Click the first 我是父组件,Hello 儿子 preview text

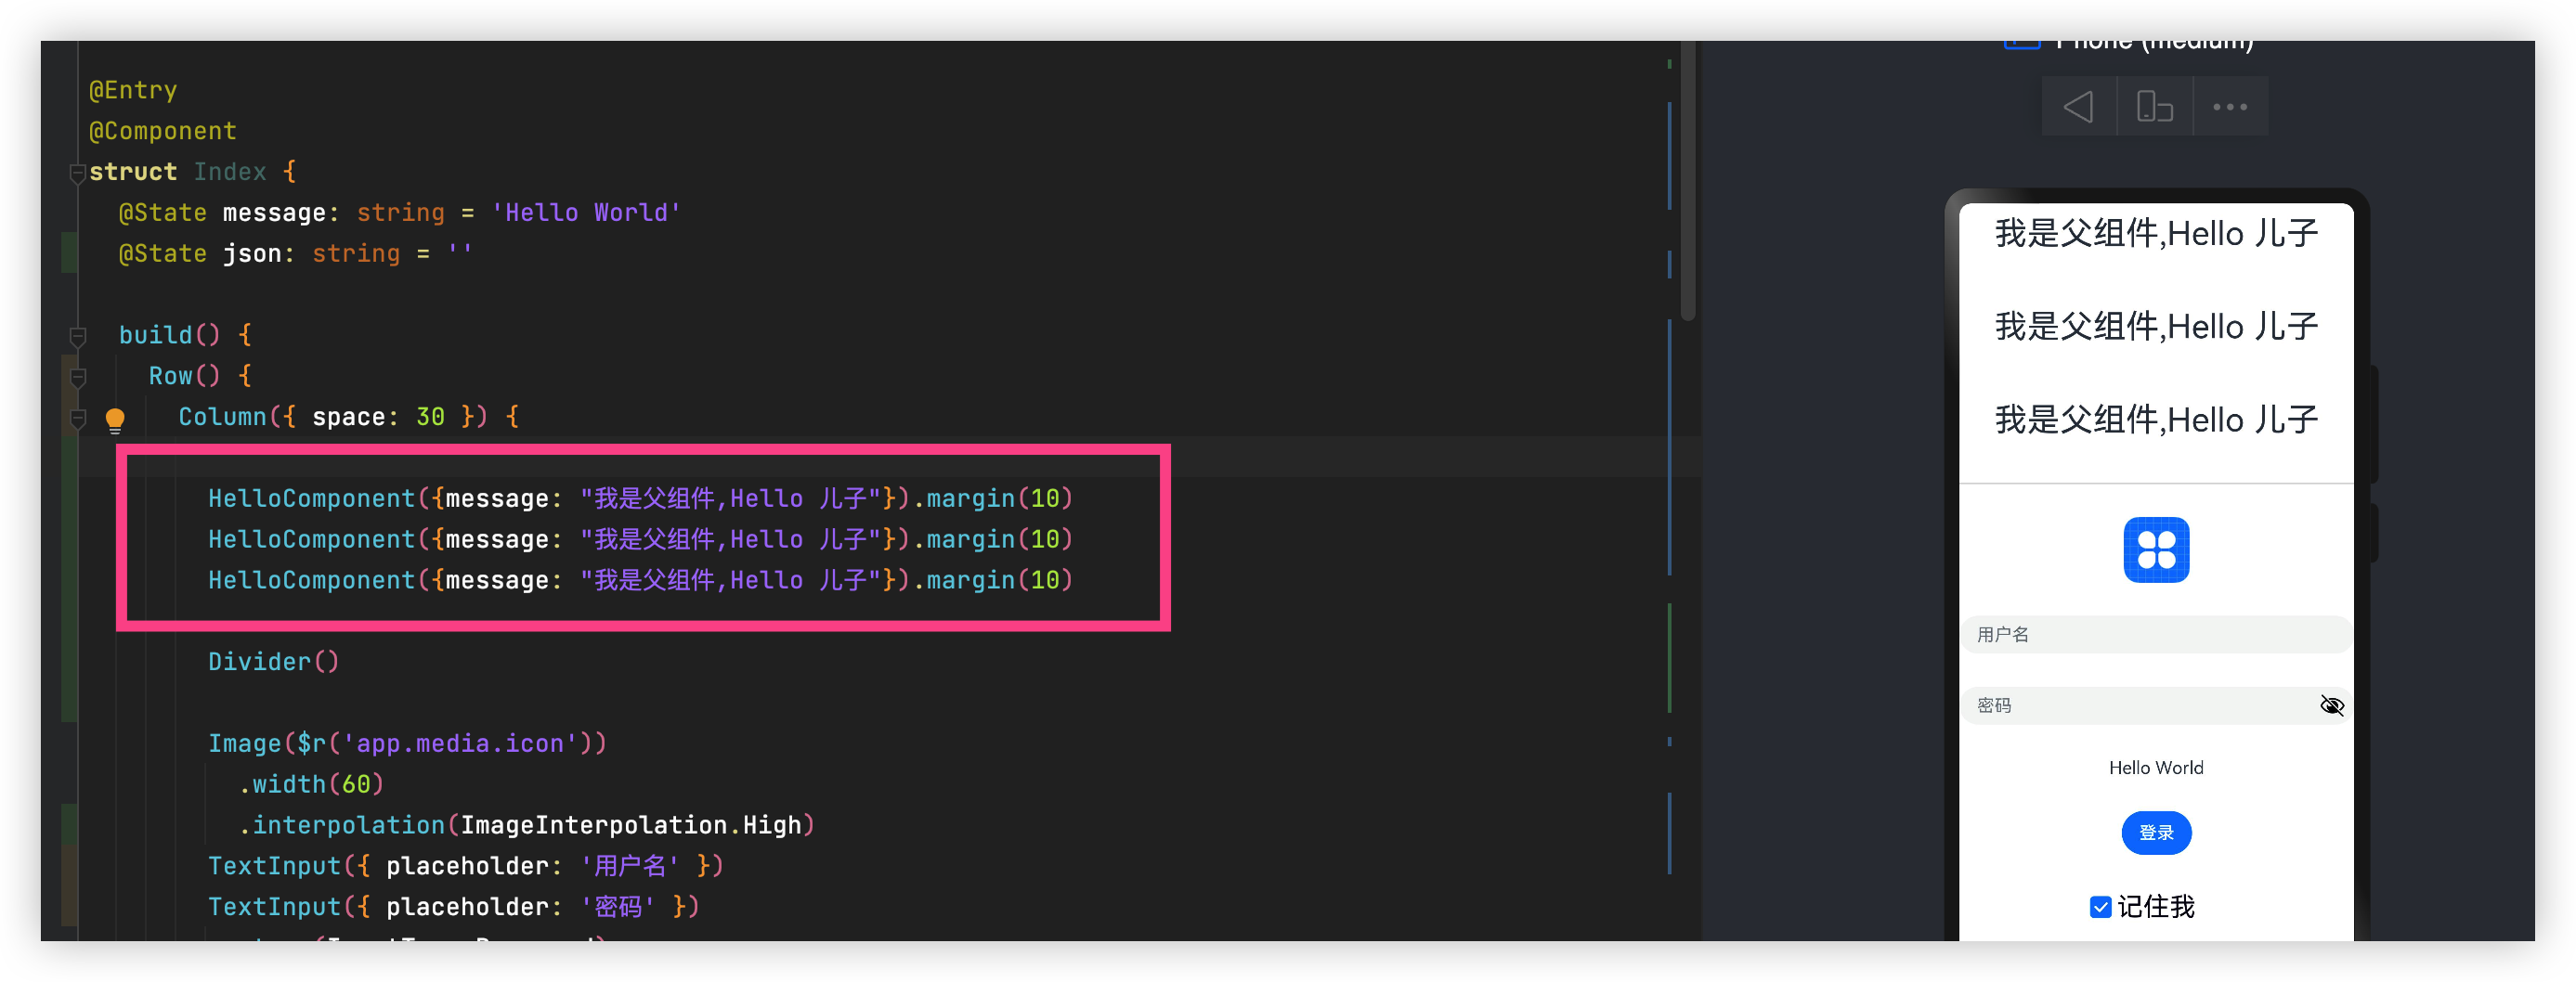tap(2155, 234)
